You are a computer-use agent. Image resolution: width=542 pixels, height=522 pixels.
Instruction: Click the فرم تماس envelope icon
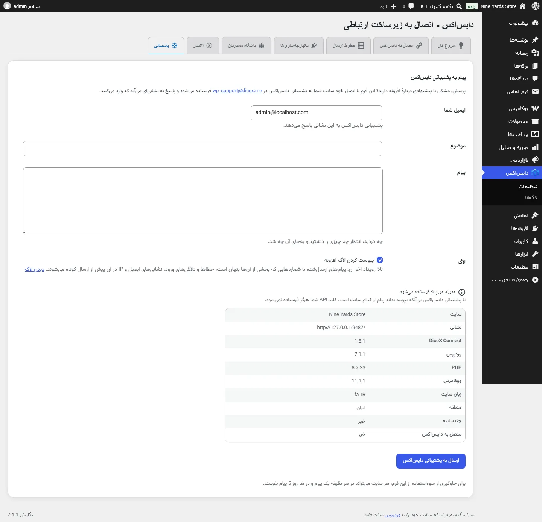tap(535, 91)
